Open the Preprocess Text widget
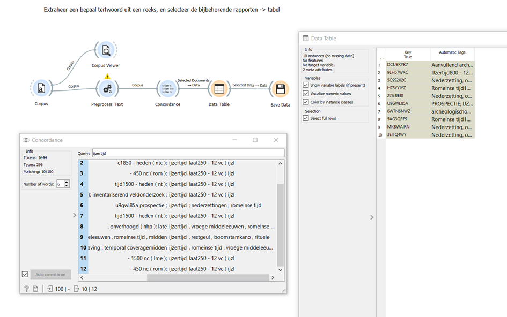 click(x=107, y=88)
